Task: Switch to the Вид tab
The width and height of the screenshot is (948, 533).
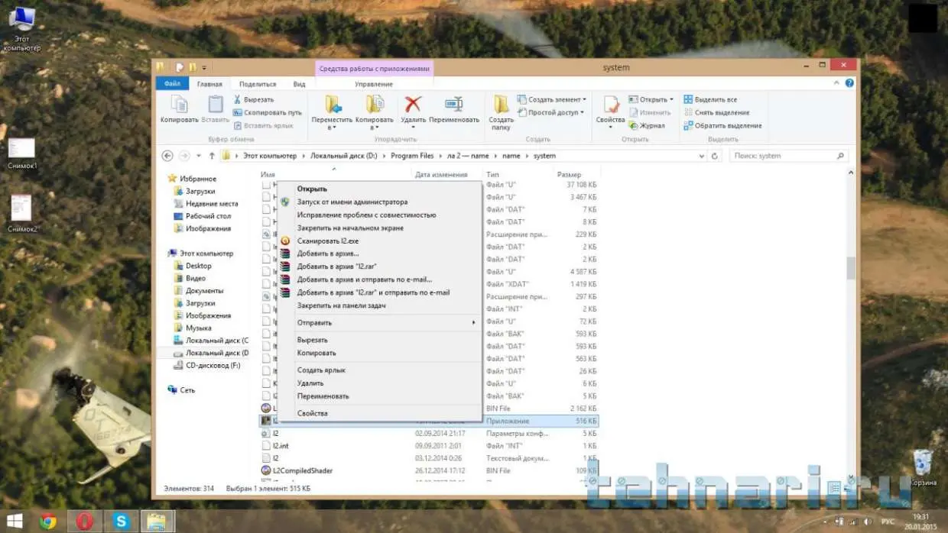Action: point(299,84)
